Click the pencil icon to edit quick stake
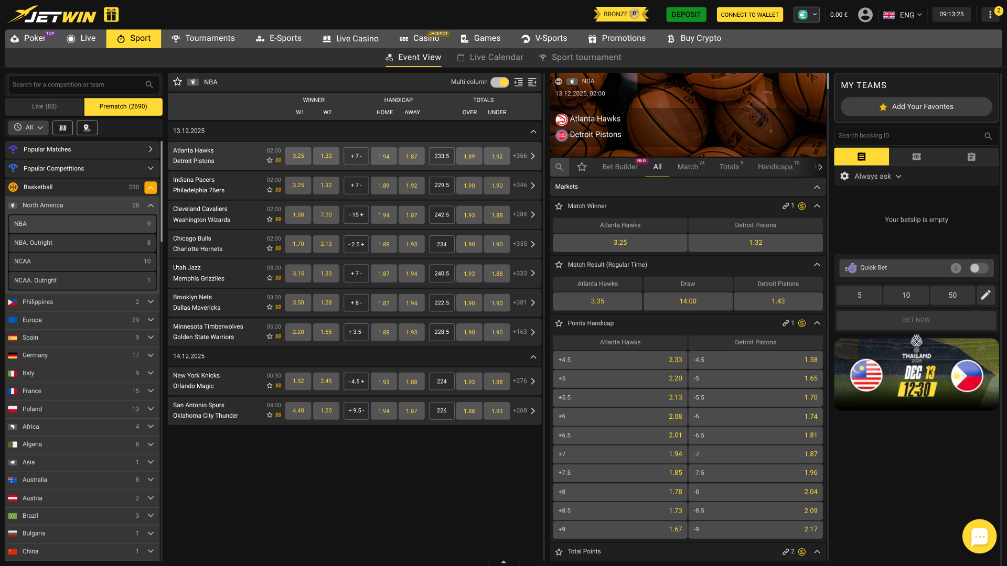The image size is (1007, 566). click(x=985, y=295)
